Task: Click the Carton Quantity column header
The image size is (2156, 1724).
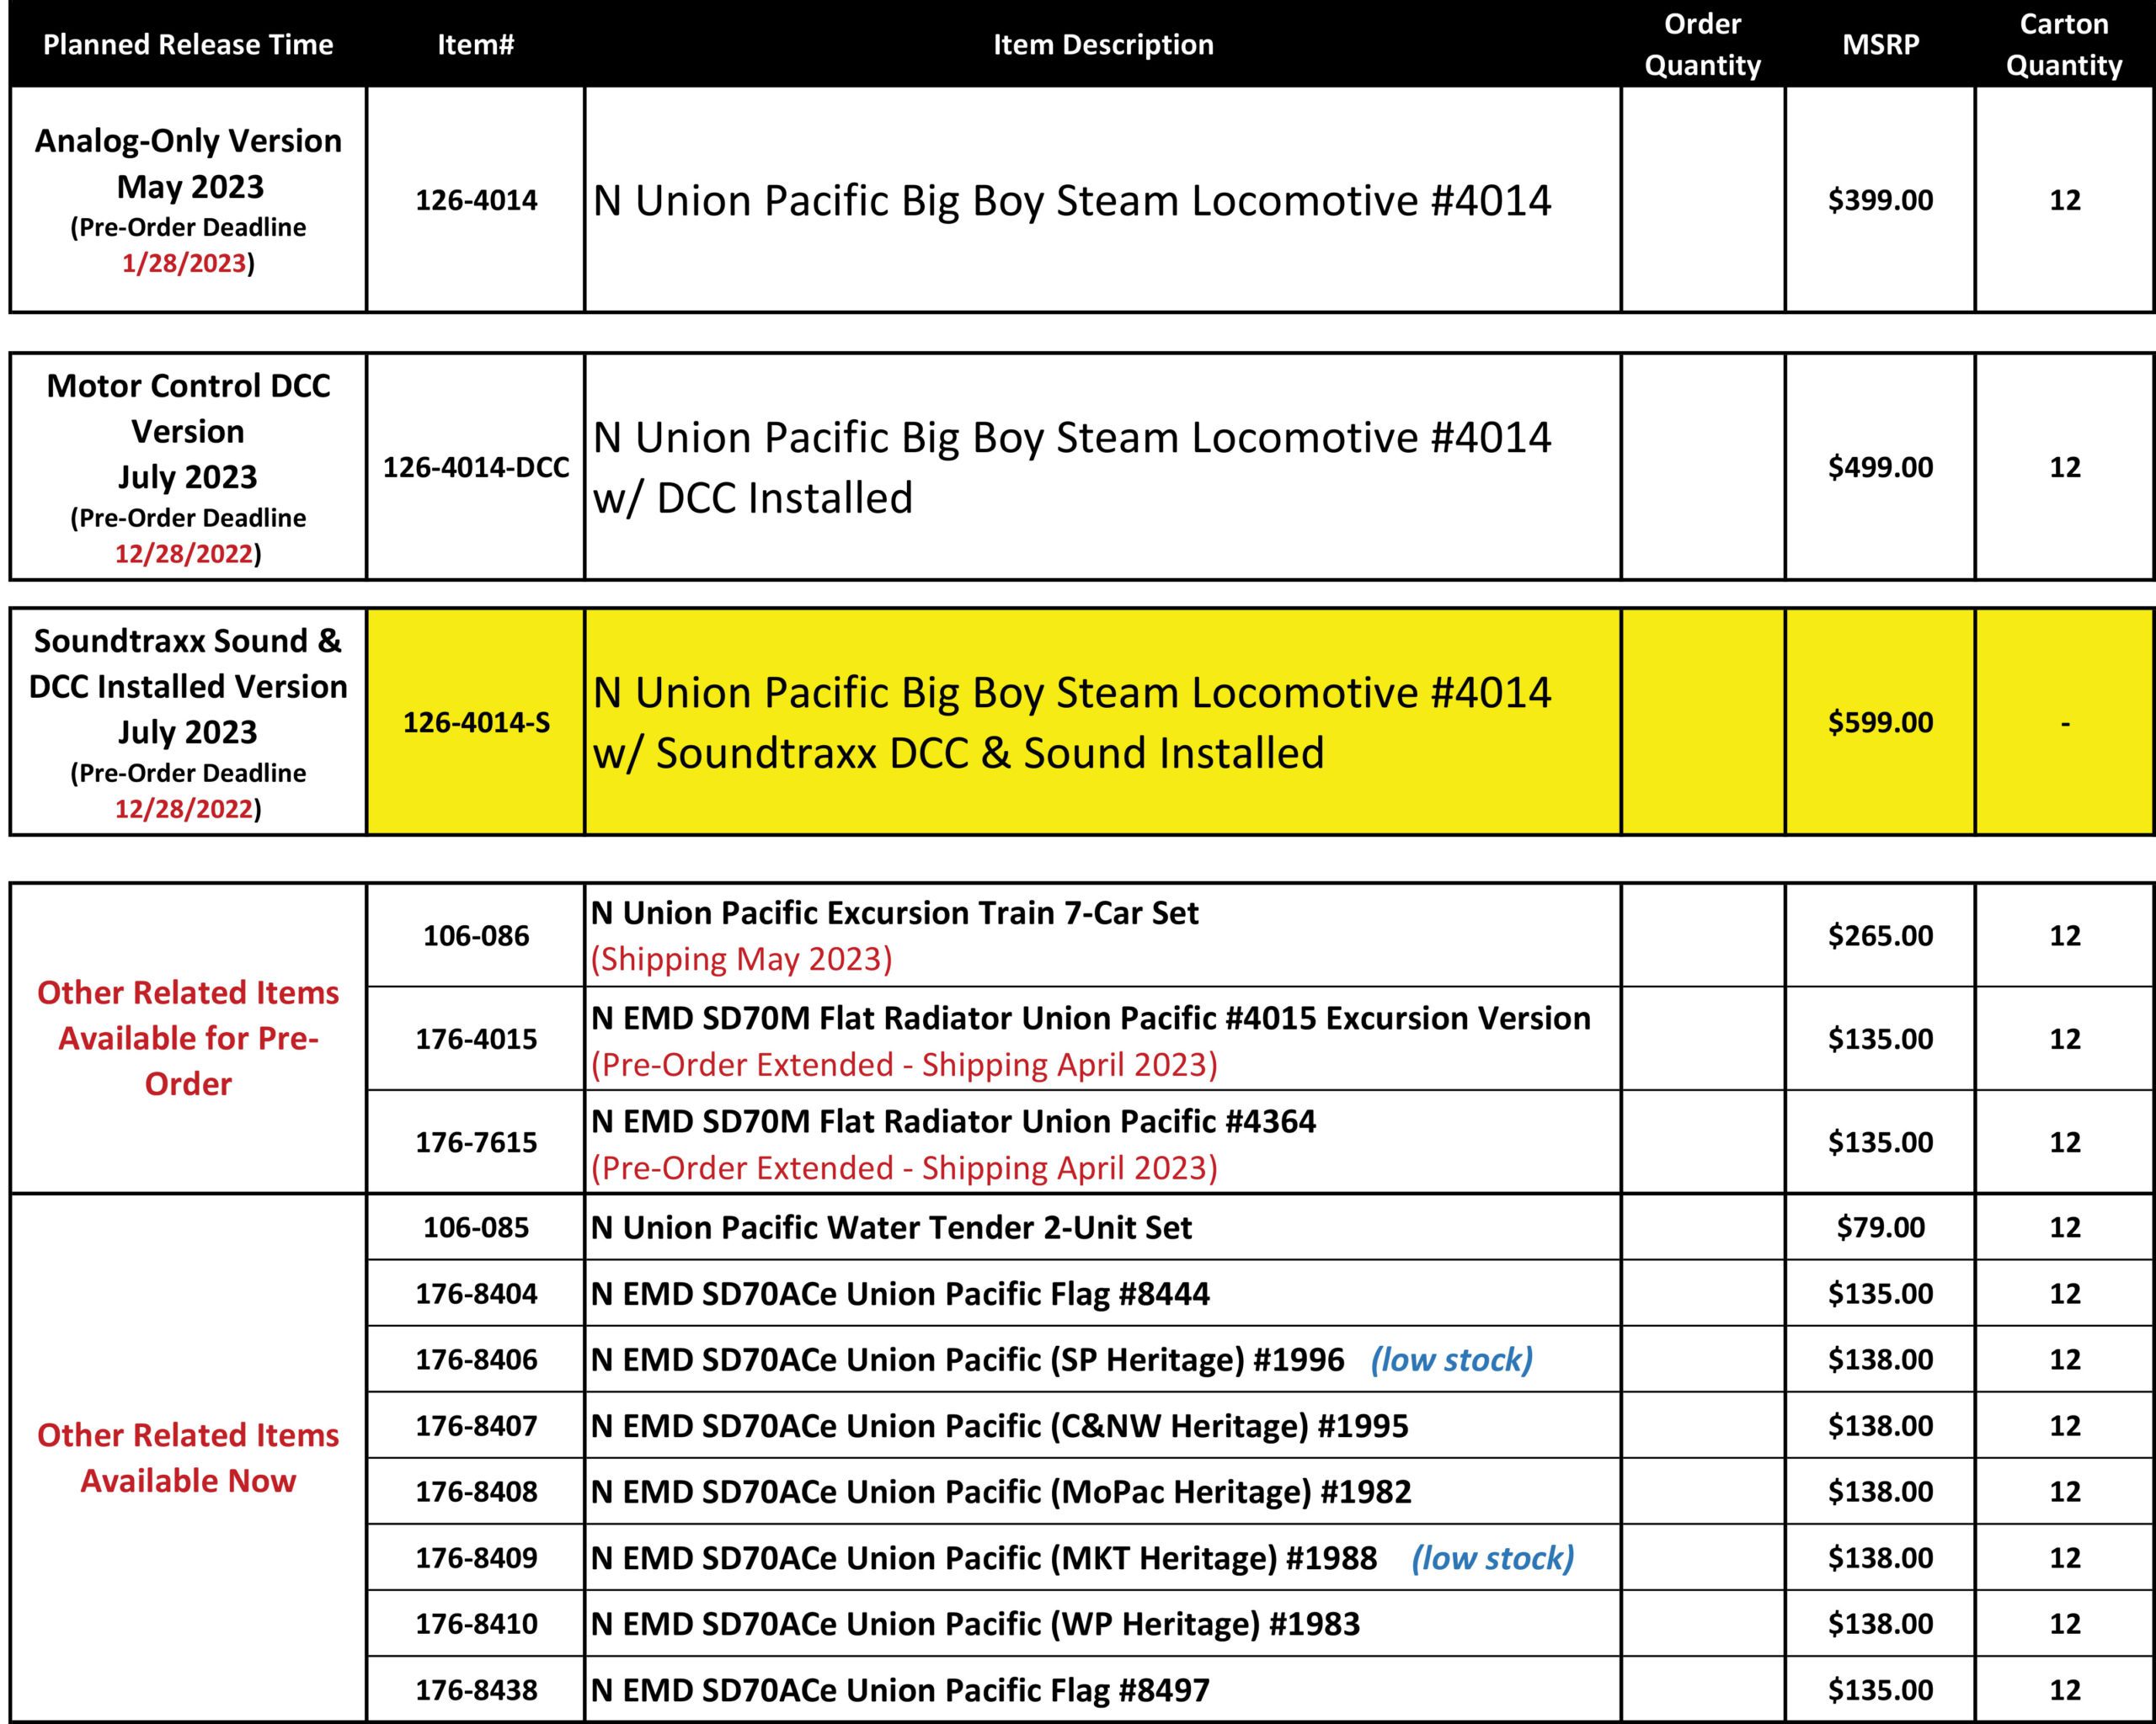Action: pyautogui.click(x=2064, y=45)
